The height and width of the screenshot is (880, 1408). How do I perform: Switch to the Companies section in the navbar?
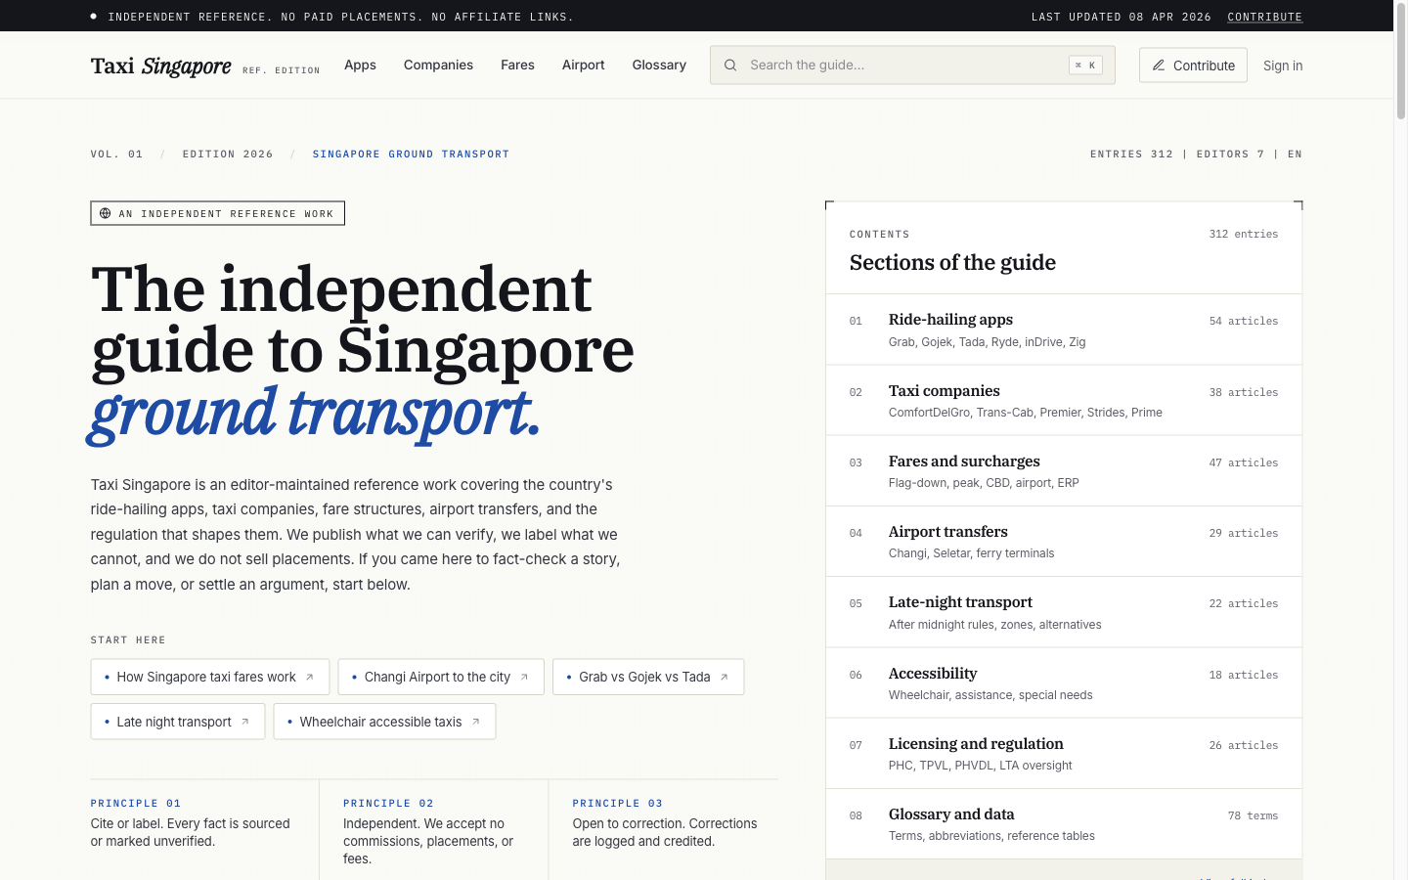(x=438, y=65)
